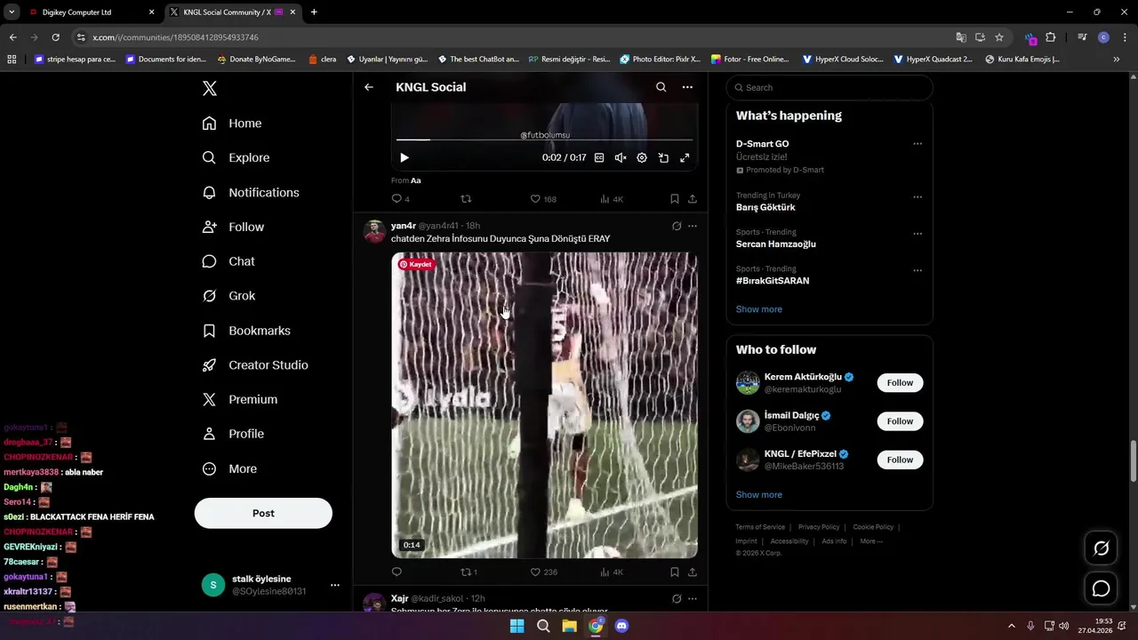
Task: Play yan4r's goal net video
Action: tap(544, 405)
